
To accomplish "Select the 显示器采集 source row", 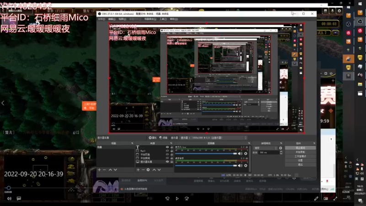I will coord(154,162).
